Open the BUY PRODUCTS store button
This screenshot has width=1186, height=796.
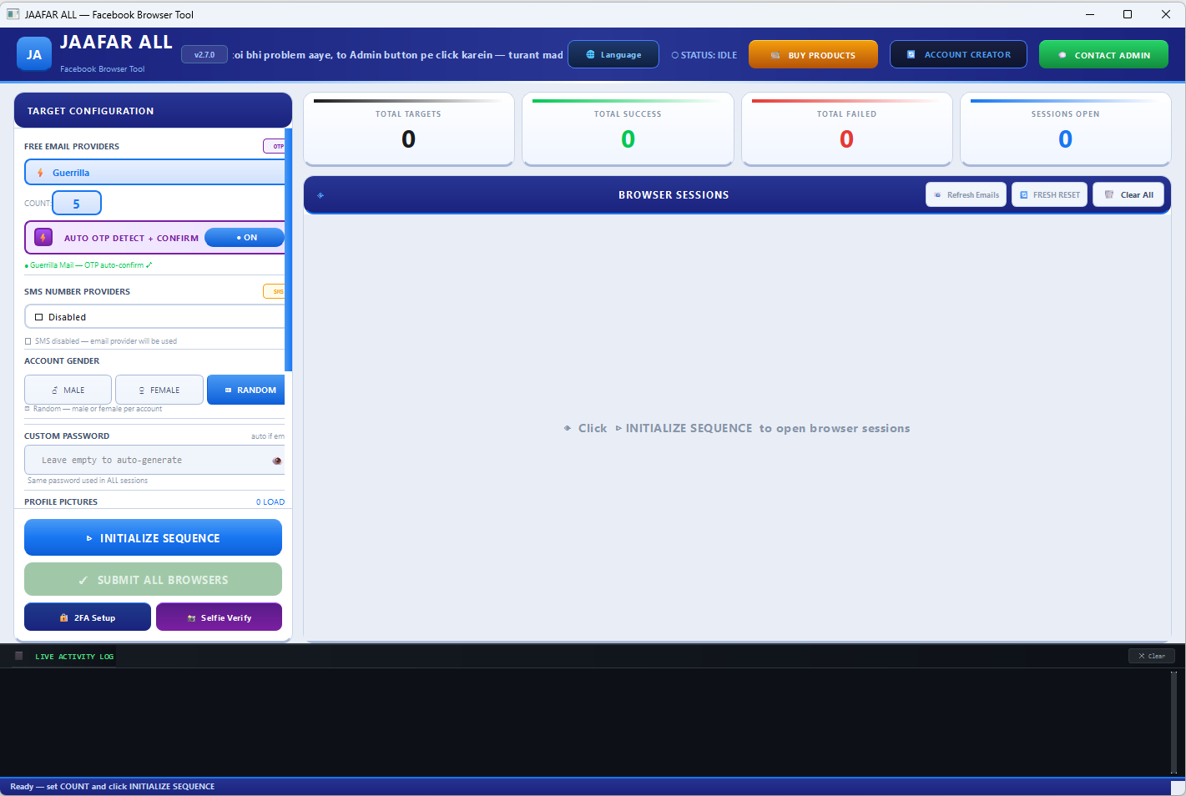(x=813, y=55)
